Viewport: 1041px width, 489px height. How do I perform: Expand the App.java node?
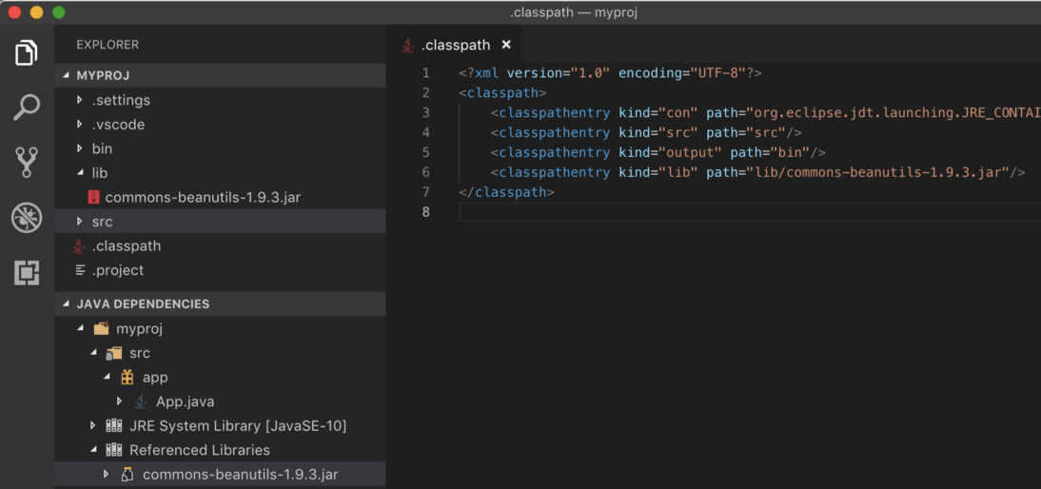pos(119,401)
